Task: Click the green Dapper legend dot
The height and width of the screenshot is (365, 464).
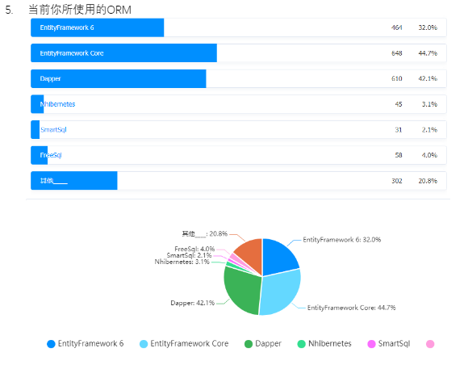Action: [249, 344]
